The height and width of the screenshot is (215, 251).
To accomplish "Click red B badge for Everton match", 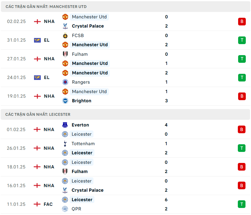I will tap(241, 130).
